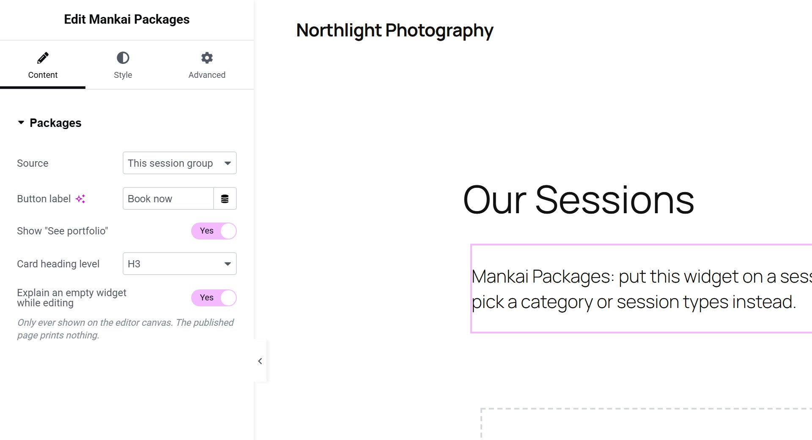Click the AI sparkle icon beside Button label
The image size is (812, 440).
(80, 199)
